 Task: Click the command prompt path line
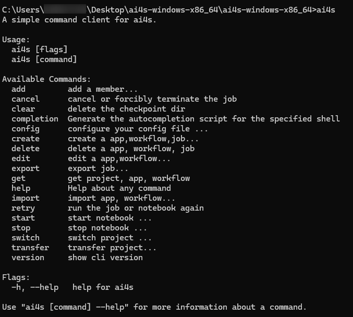(168, 10)
